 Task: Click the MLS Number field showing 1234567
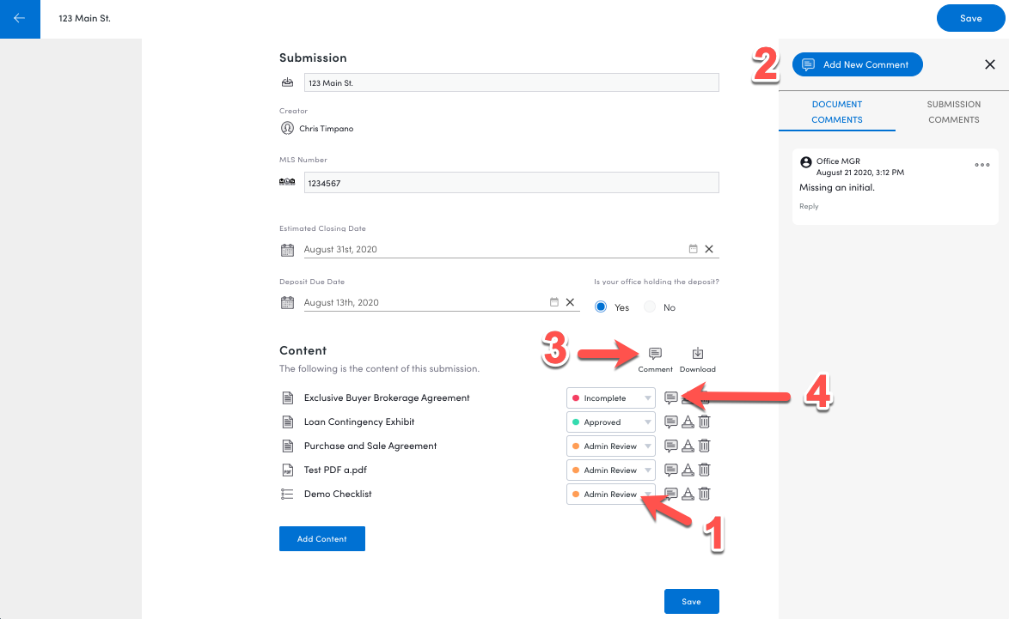[x=511, y=183]
